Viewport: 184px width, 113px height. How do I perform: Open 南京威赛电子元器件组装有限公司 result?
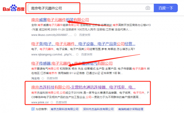[x=60, y=20]
